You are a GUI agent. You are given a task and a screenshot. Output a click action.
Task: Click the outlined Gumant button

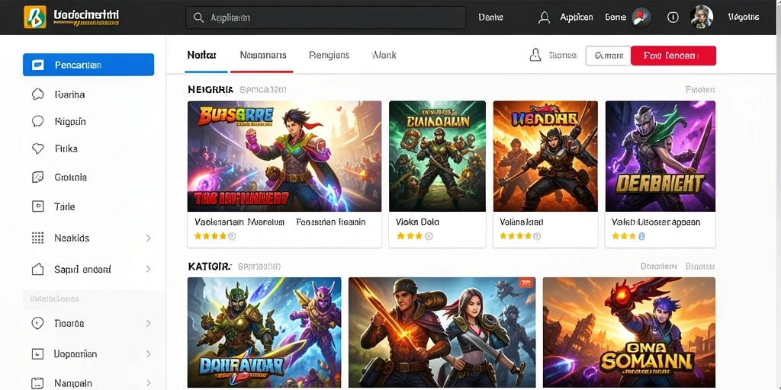(x=608, y=56)
